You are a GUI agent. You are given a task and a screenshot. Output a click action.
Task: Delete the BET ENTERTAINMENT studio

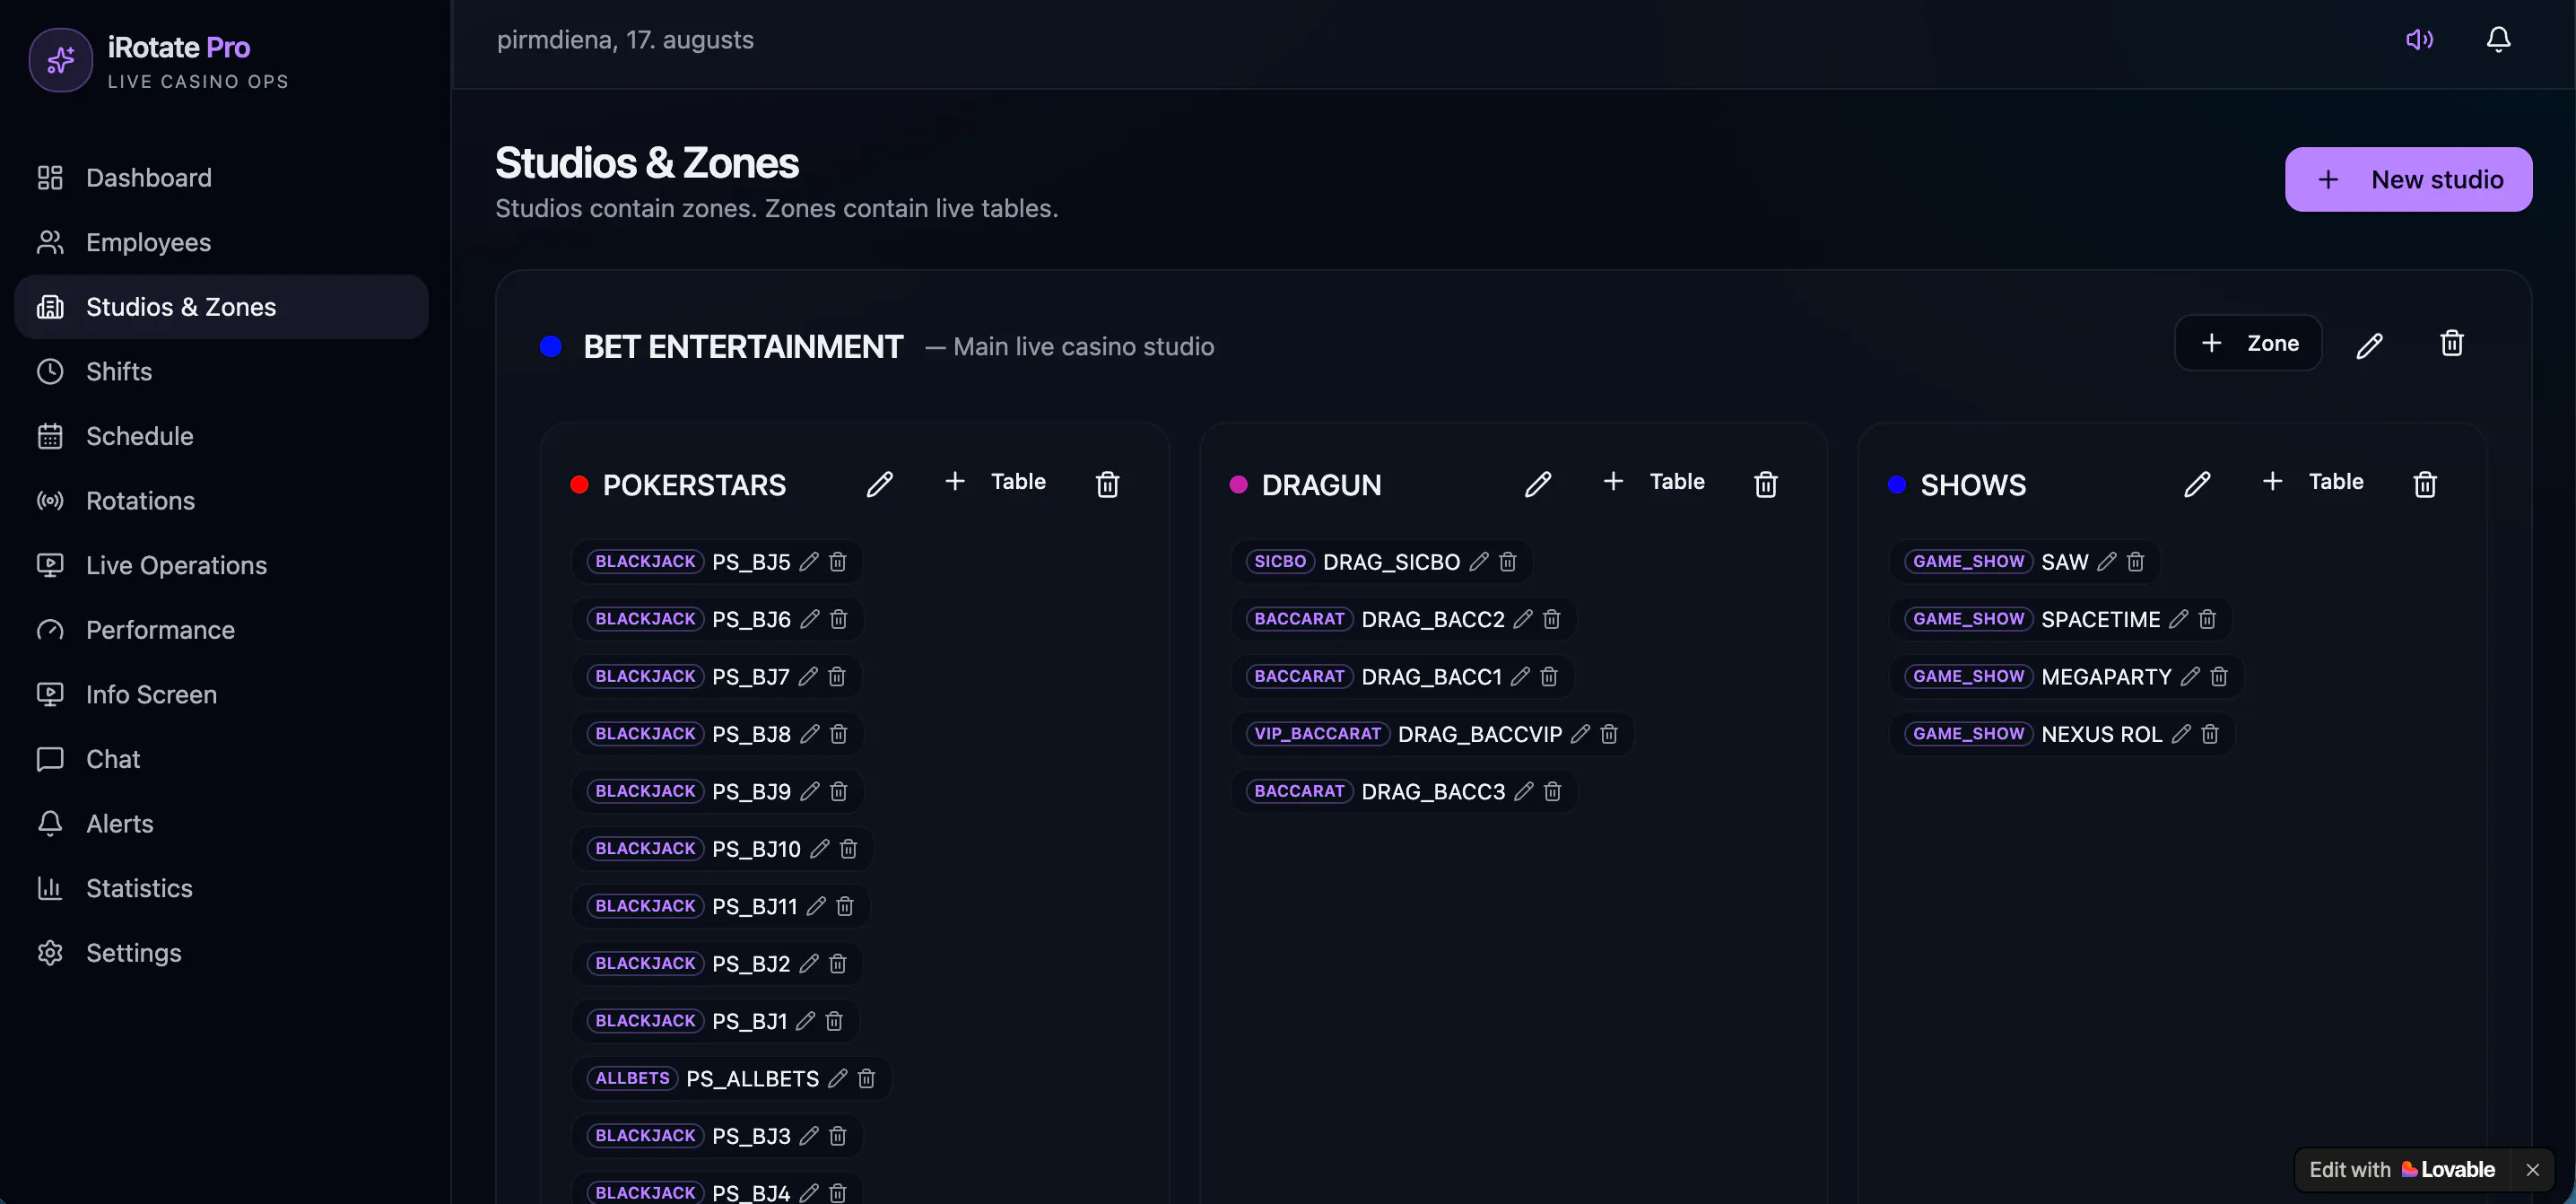click(2451, 344)
